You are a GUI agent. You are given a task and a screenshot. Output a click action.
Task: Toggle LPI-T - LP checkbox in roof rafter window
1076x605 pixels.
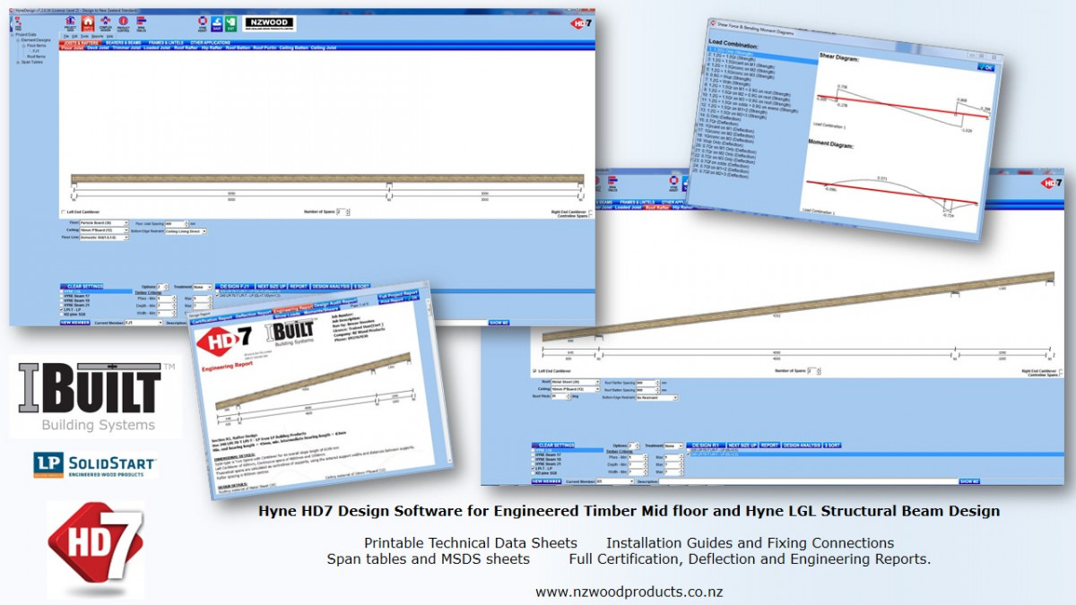tap(534, 468)
